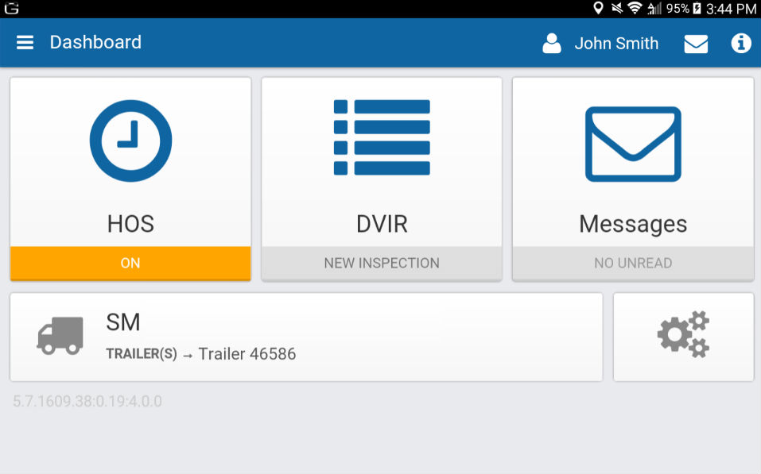This screenshot has height=474, width=761.
Task: Open HOS by tapping the clock icon
Action: click(130, 141)
